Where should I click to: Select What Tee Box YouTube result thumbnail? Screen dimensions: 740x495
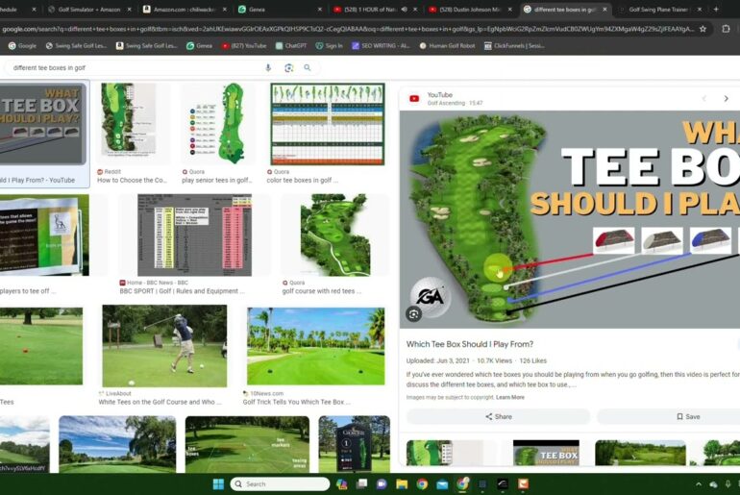(x=42, y=124)
